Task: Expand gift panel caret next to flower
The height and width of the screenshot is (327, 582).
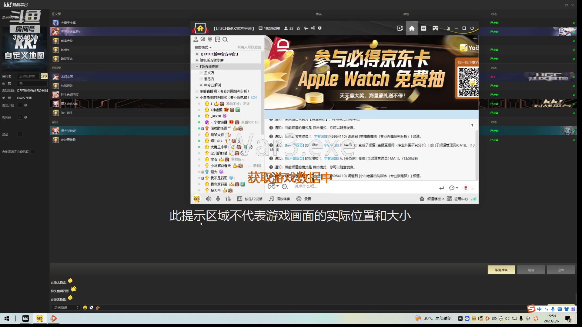Action: click(472, 189)
